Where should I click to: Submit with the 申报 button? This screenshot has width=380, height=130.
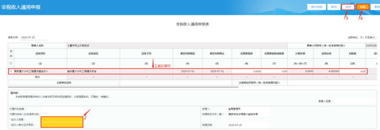pos(362,7)
